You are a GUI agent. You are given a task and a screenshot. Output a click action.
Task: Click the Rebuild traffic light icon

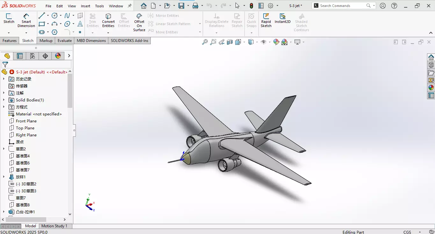click(251, 6)
